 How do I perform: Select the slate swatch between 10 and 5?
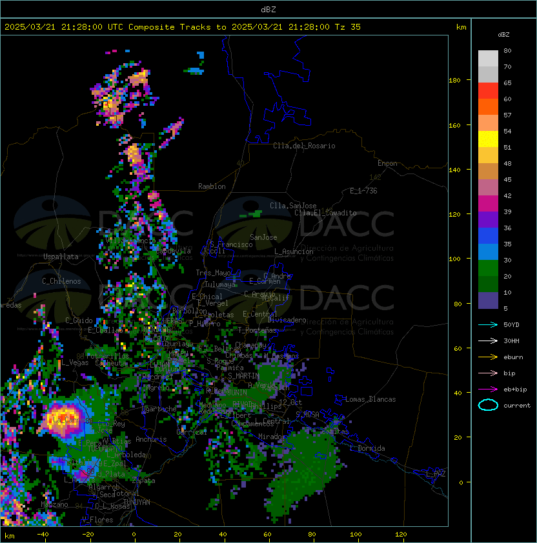point(488,301)
